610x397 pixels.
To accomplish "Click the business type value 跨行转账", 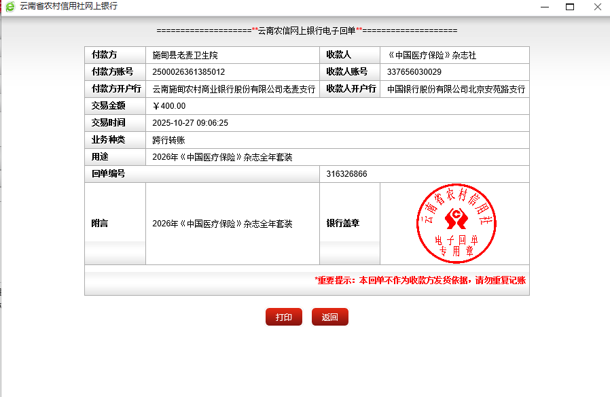I will (168, 140).
